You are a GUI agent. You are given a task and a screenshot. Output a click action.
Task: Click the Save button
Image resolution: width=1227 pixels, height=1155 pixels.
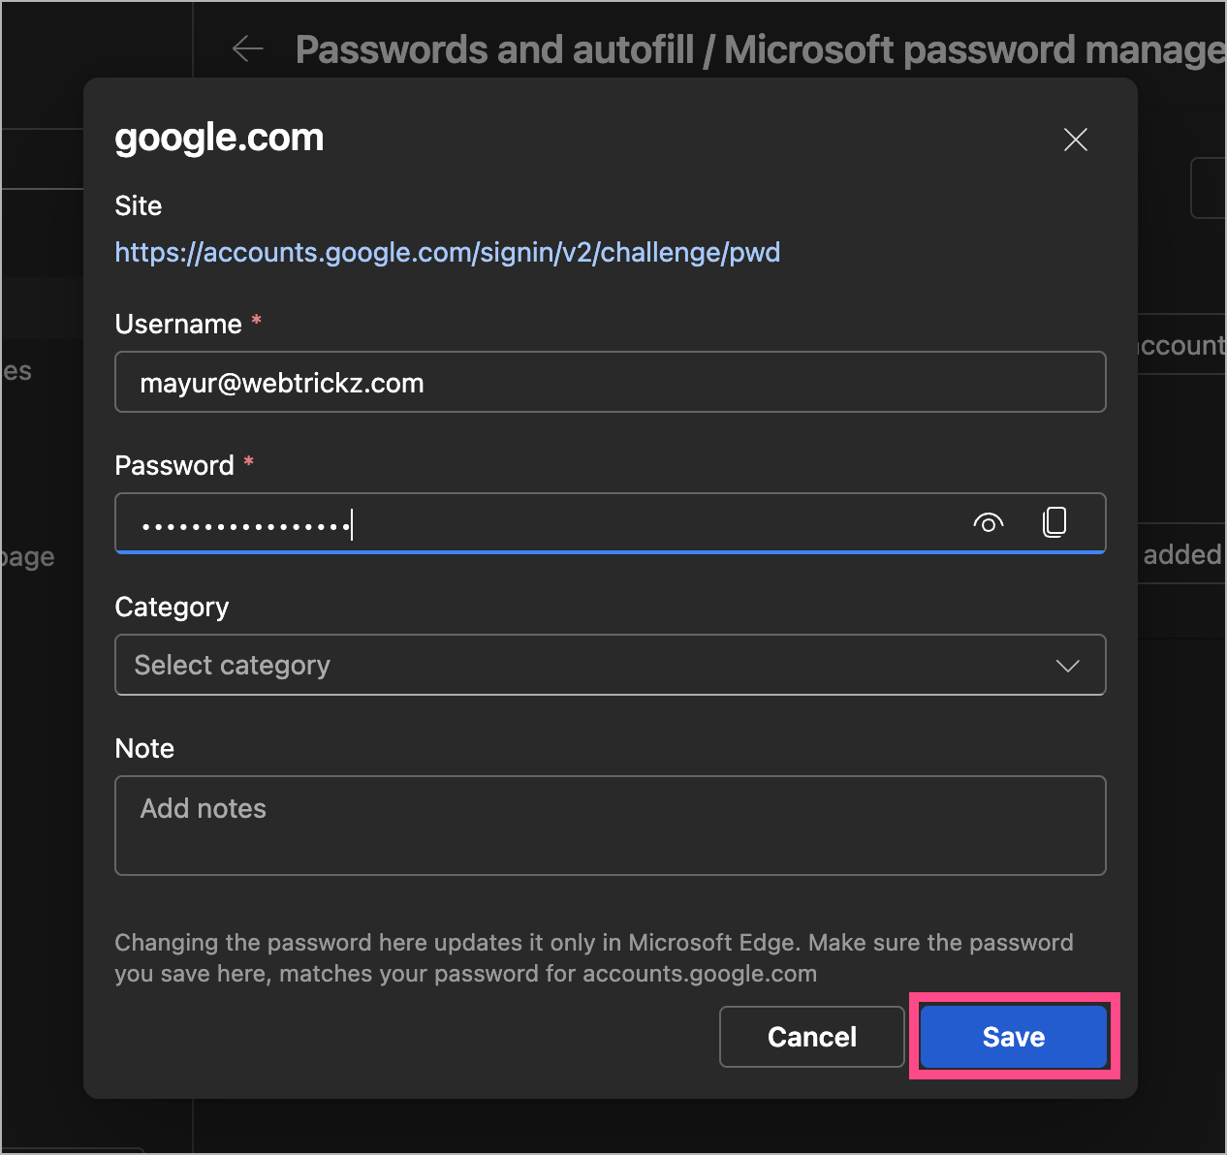[1013, 1037]
